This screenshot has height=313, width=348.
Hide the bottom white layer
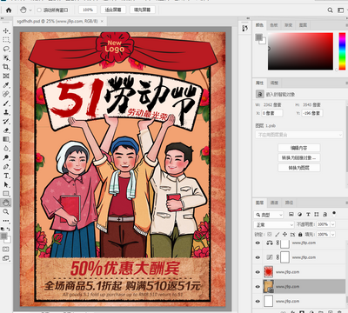(x=258, y=301)
